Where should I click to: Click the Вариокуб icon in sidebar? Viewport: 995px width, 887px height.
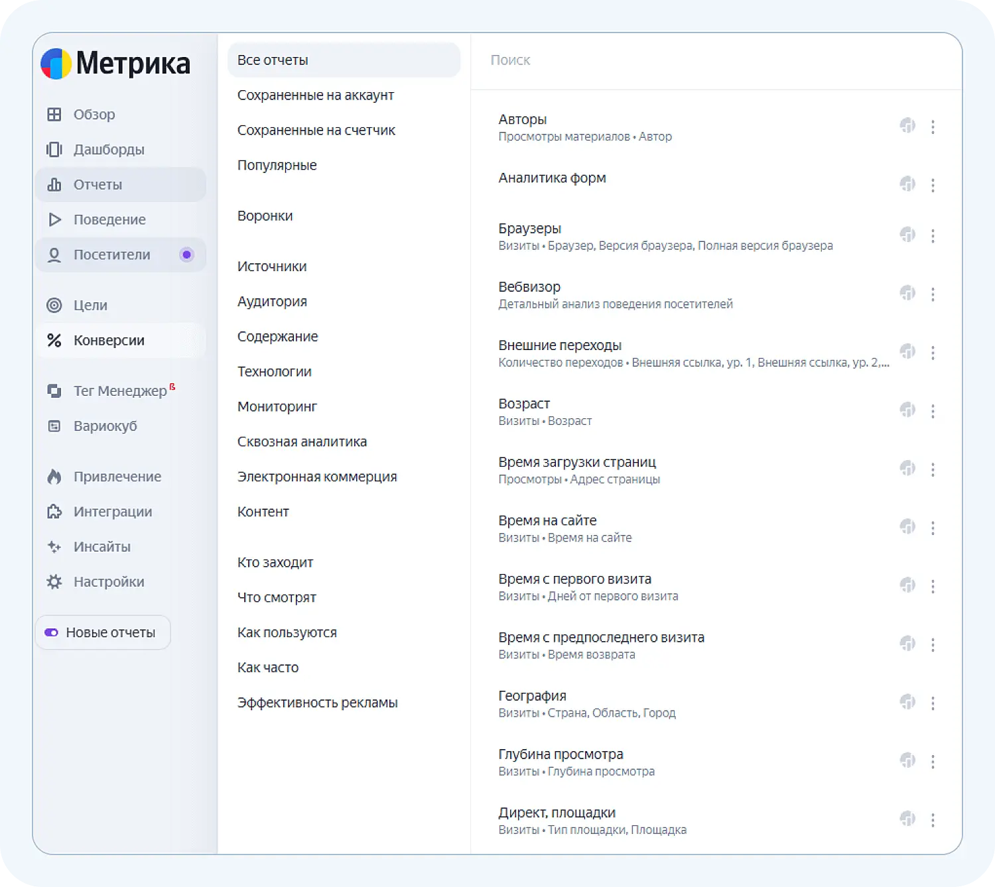click(54, 426)
